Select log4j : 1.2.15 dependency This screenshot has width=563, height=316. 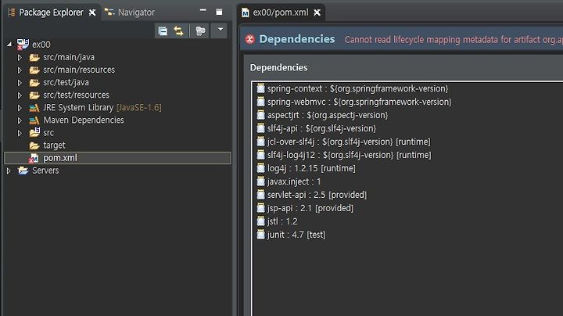pos(311,168)
